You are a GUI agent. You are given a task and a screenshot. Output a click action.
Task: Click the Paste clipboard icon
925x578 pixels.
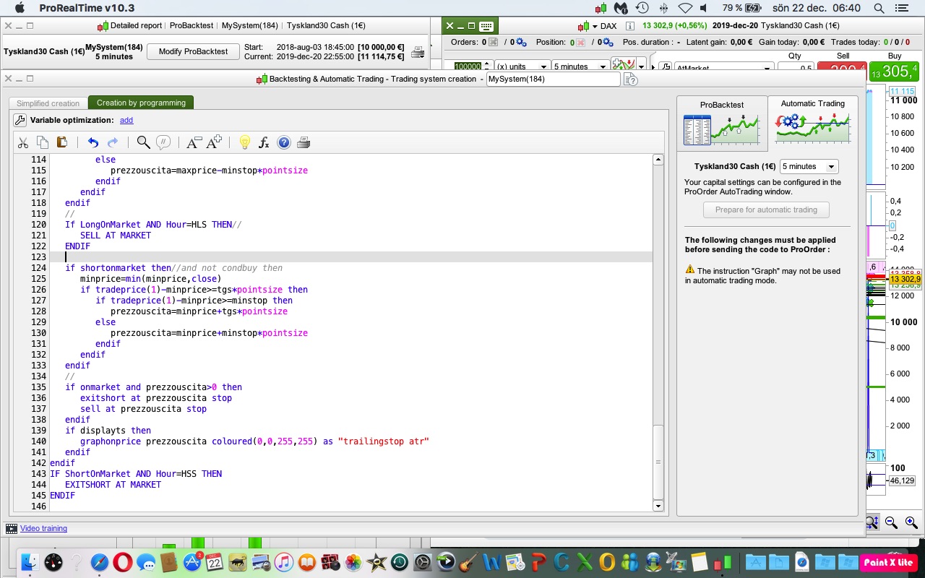pos(61,143)
